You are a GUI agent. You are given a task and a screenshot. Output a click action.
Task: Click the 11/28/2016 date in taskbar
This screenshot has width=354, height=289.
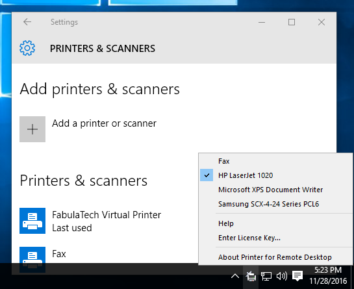pos(328,281)
